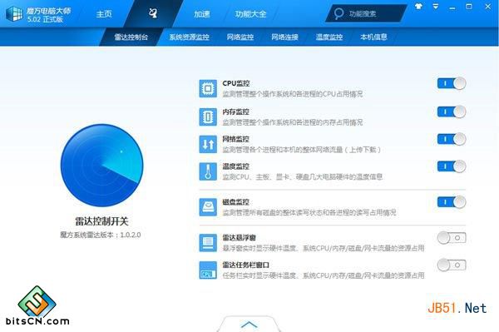Switch off 磁盘监控 toggle
Image resolution: width=499 pixels, height=332 pixels.
click(x=452, y=202)
